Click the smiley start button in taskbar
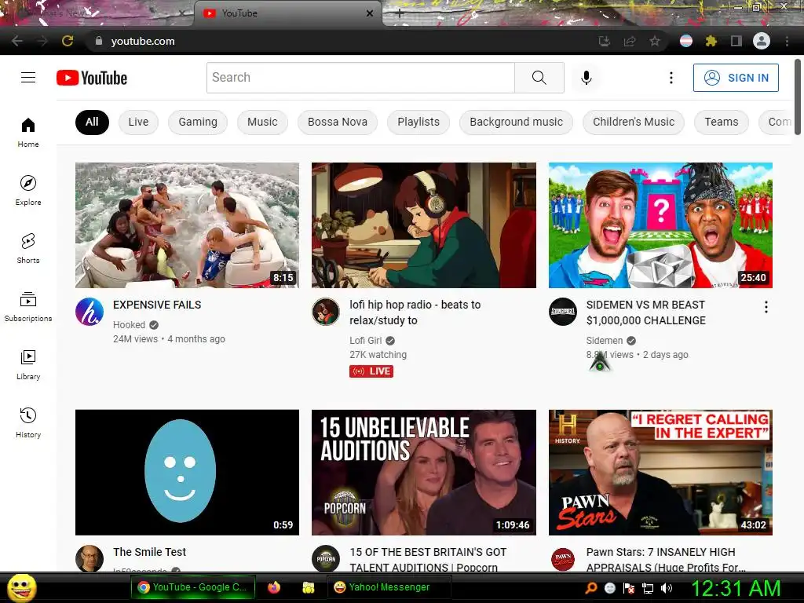Image resolution: width=804 pixels, height=603 pixels. coord(21,587)
